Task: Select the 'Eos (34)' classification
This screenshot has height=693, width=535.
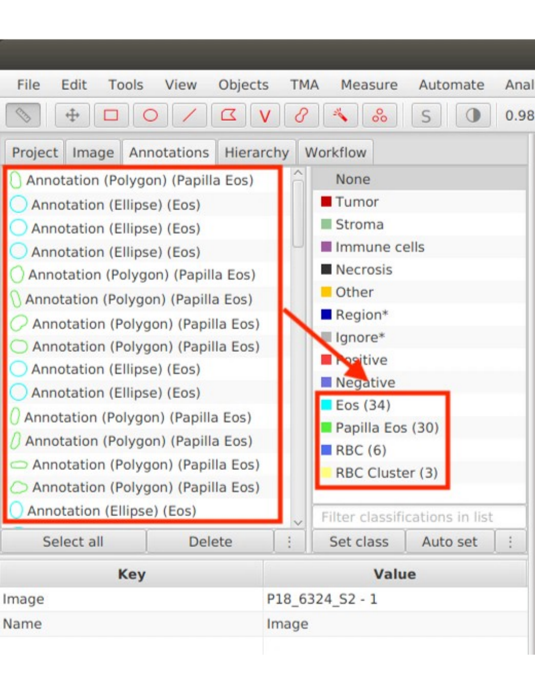Action: 420,405
